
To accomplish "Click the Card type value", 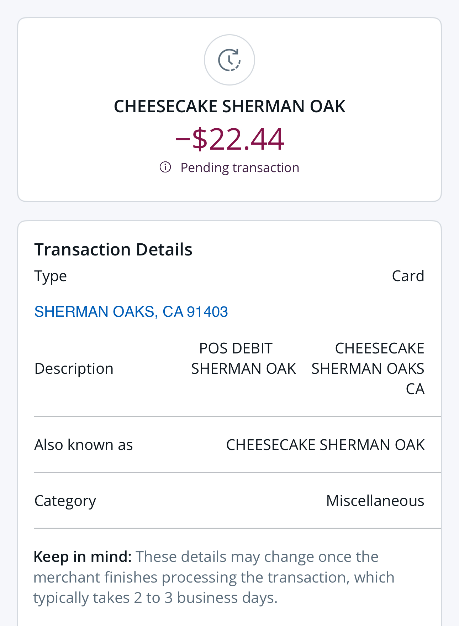I will coord(408,276).
